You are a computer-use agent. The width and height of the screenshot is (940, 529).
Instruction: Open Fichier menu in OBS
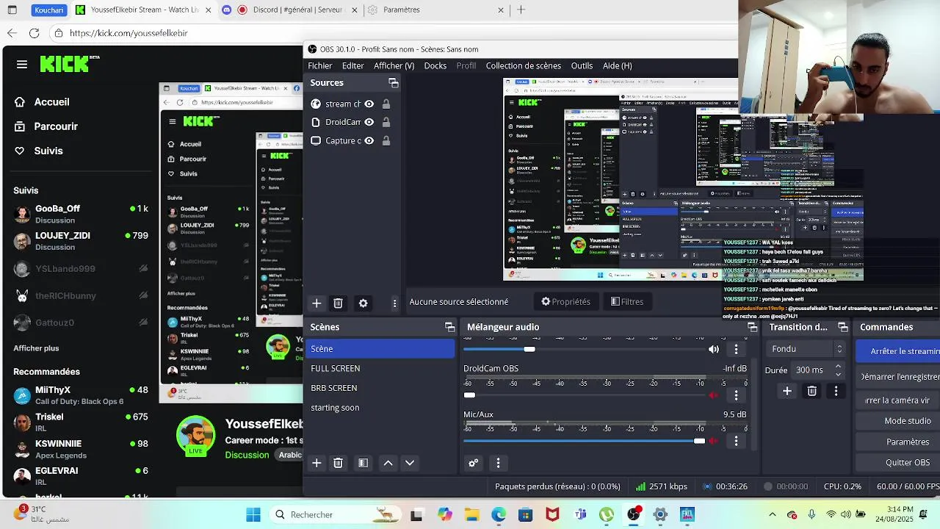coord(320,65)
